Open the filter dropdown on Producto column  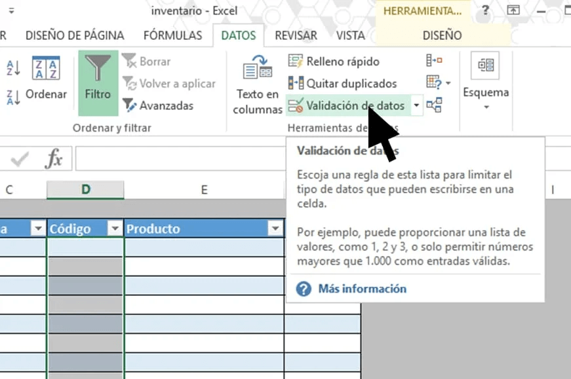point(275,228)
